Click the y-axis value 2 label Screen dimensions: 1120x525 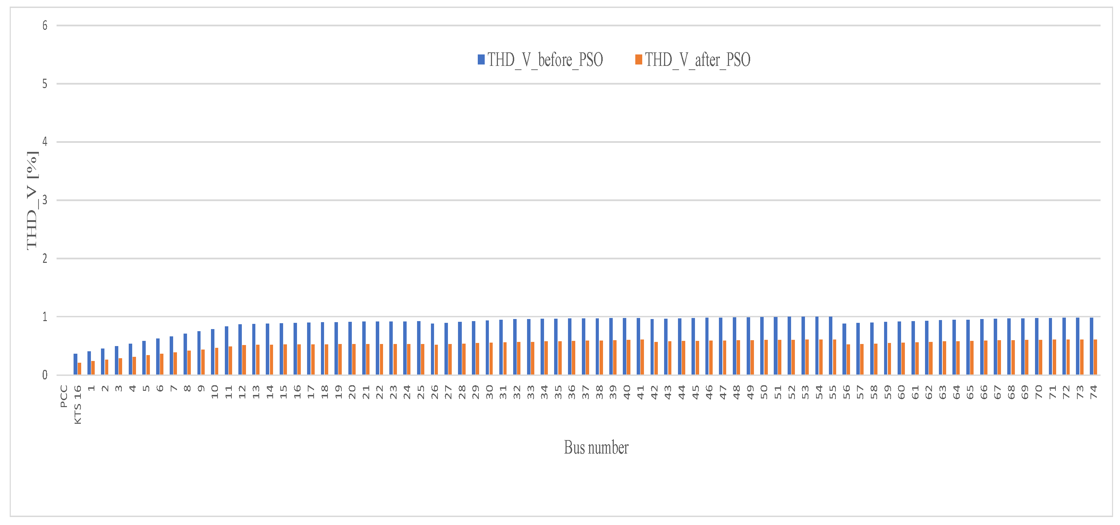45,259
